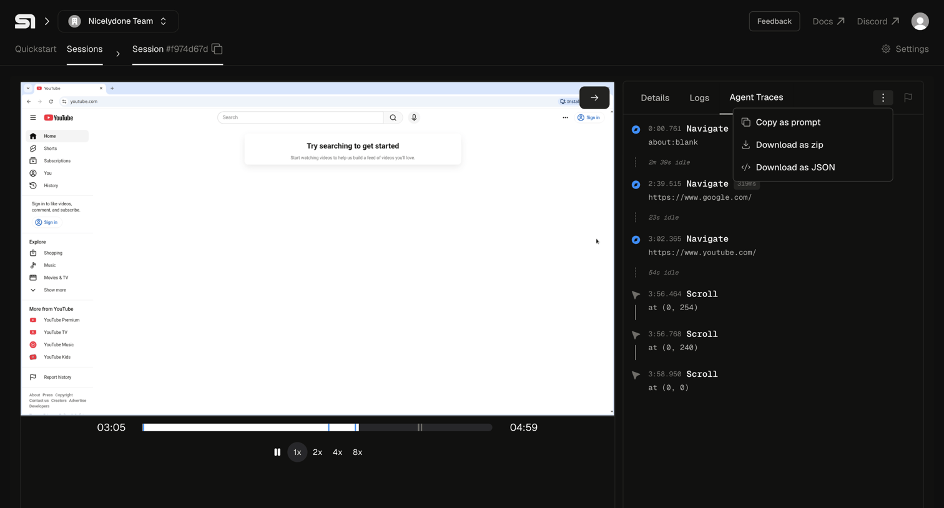Choose Download as zip
Viewport: 944px width, 508px height.
[x=812, y=145]
